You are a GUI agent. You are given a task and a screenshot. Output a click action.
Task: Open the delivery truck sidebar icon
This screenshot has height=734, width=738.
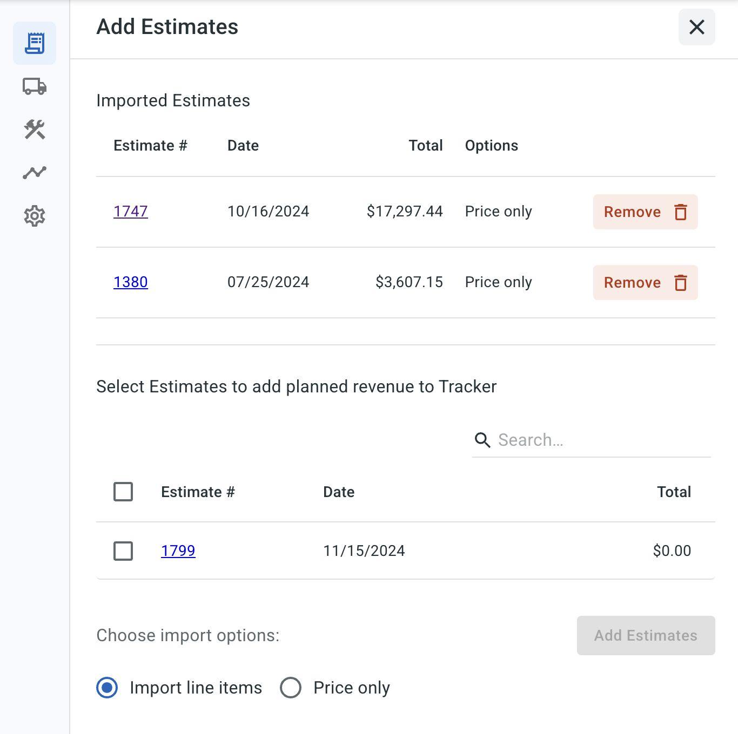pyautogui.click(x=35, y=86)
